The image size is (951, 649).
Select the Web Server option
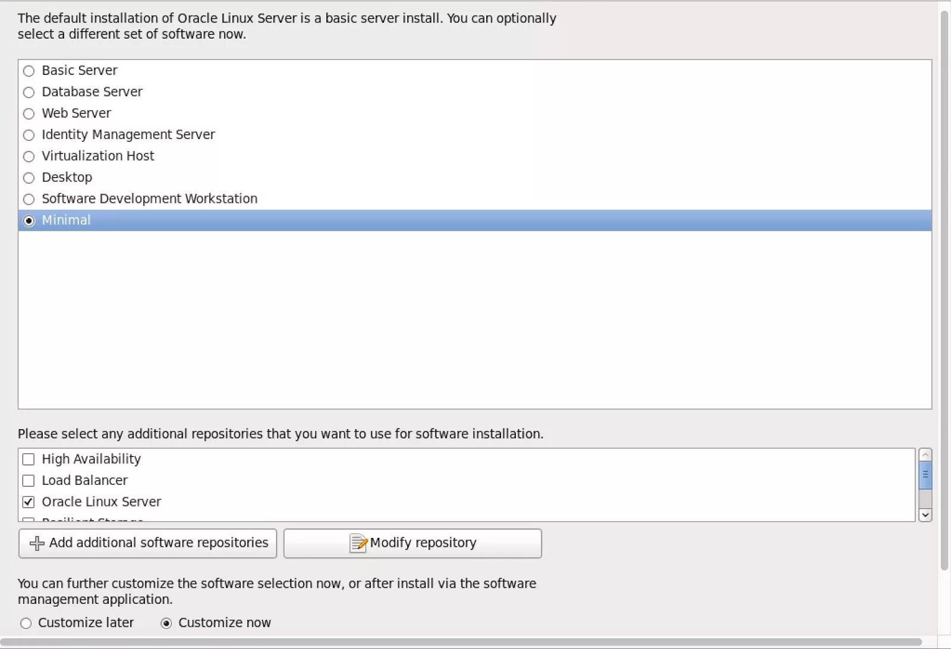click(29, 114)
